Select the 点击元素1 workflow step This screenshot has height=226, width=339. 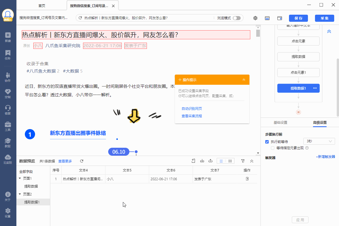pyautogui.click(x=298, y=72)
